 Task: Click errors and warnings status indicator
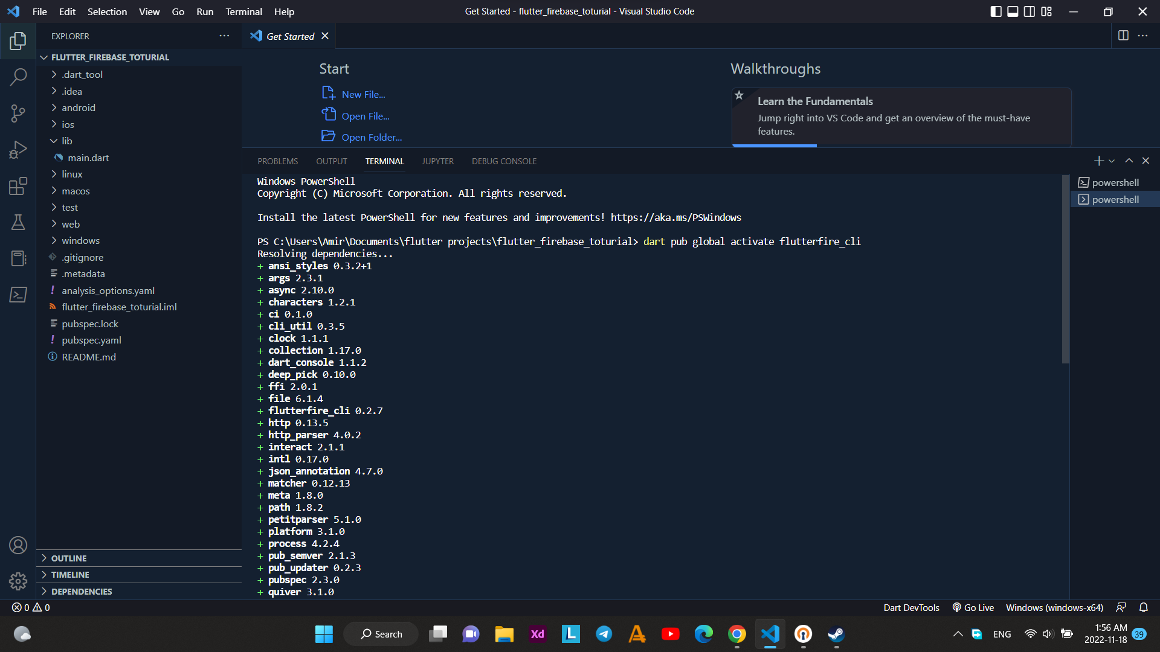click(31, 607)
